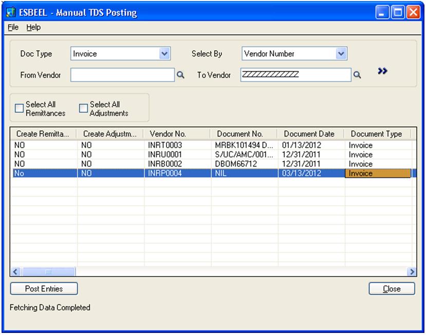Click the horizontal scrollbar thumb

tap(48, 271)
